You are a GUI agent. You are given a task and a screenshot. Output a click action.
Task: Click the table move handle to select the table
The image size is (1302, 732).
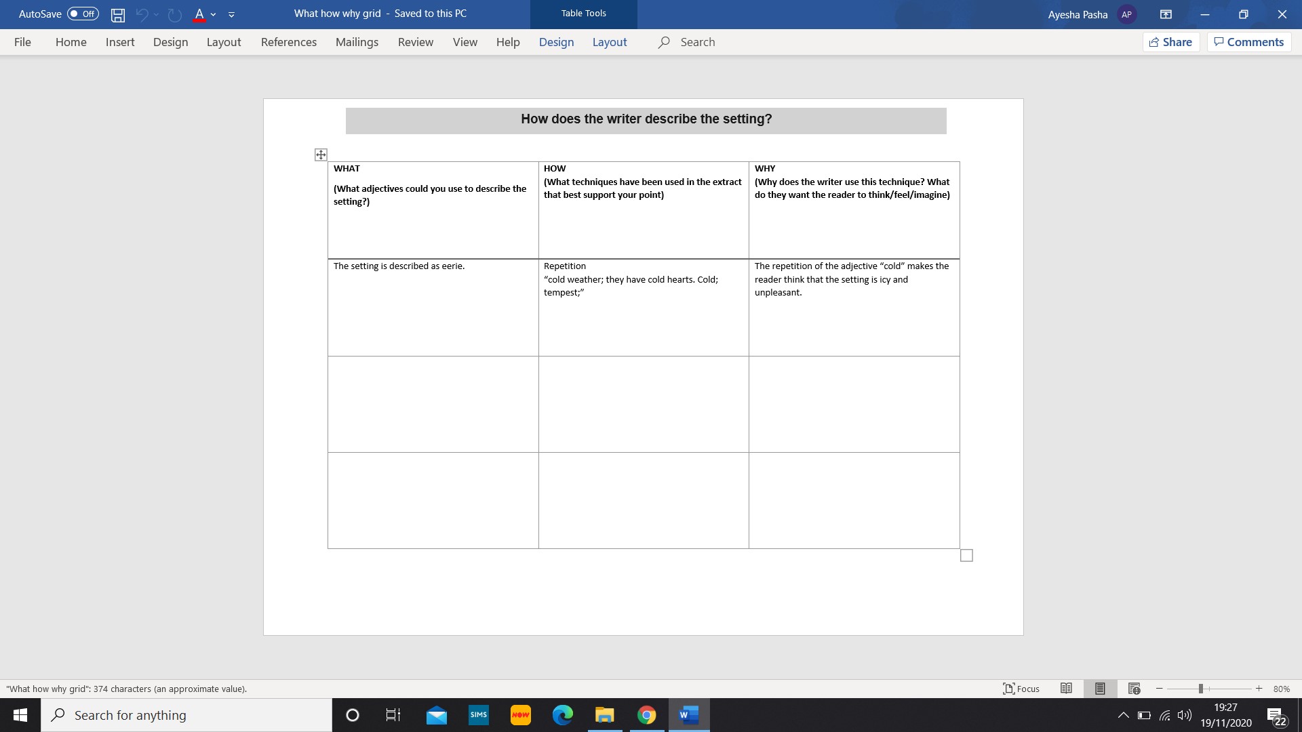pyautogui.click(x=320, y=155)
